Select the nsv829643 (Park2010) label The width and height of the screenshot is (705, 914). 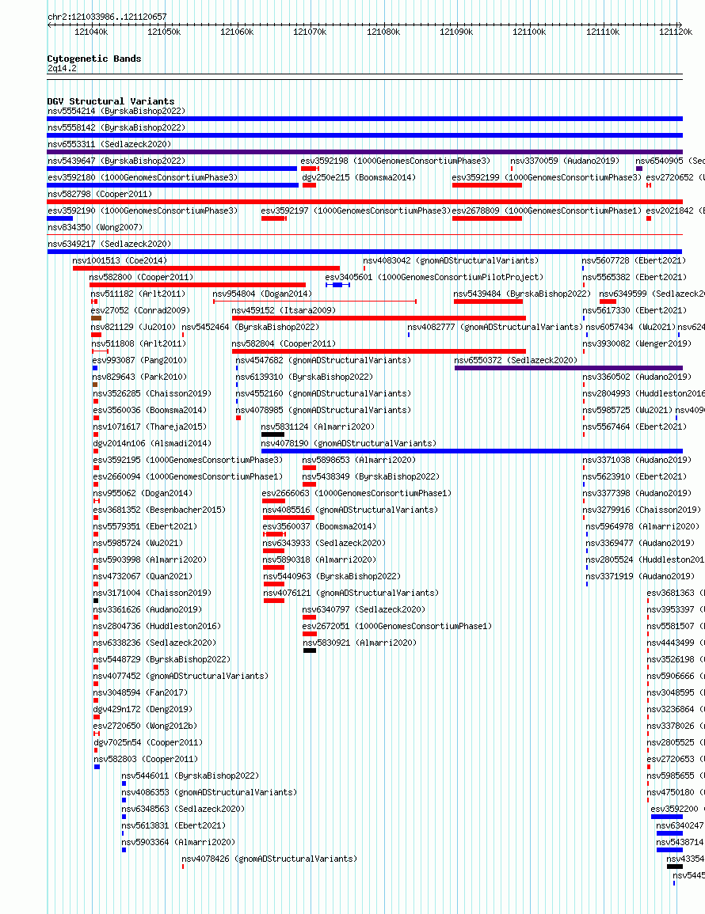pos(140,377)
